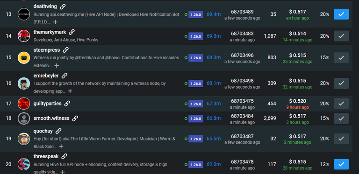This screenshot has width=359, height=174.
Task: Expand emrebeyler's description with plus
Action: (x=70, y=91)
